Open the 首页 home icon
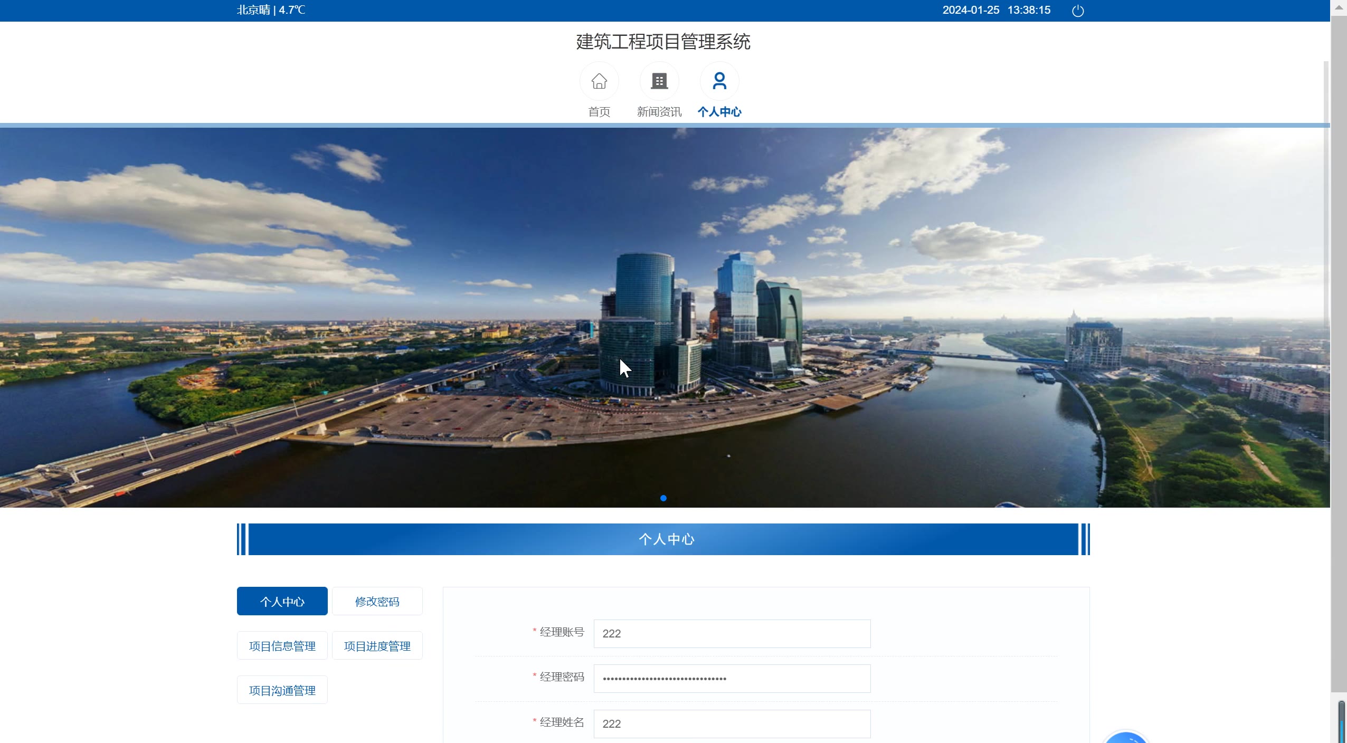Screen dimensions: 1347x743 click(599, 81)
